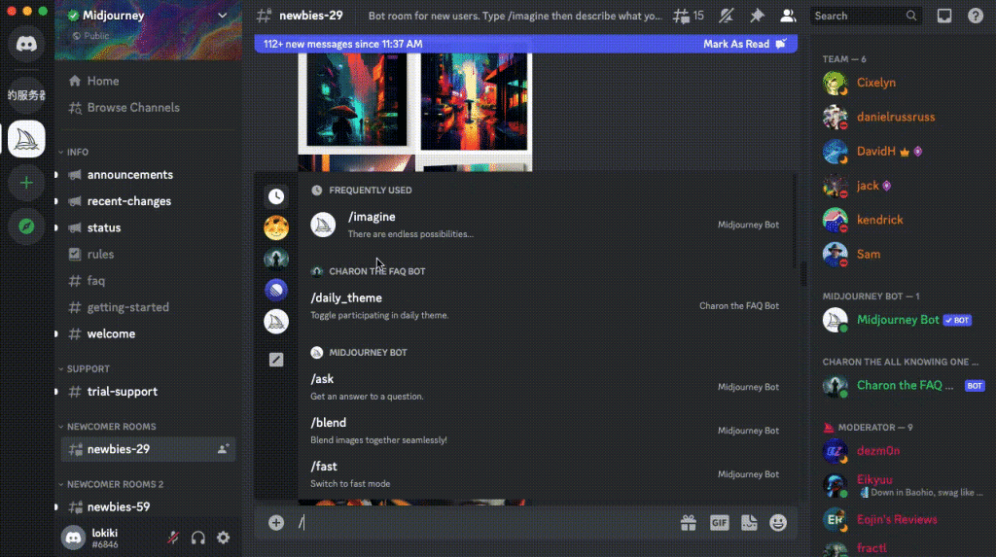Toggle the member list icon
This screenshot has height=557, width=996.
(x=788, y=16)
